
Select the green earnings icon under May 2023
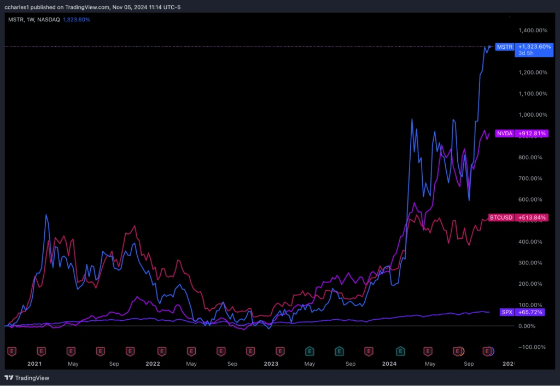pos(309,352)
